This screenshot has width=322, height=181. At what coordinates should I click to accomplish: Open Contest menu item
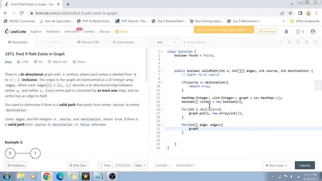pyautogui.click(x=89, y=31)
